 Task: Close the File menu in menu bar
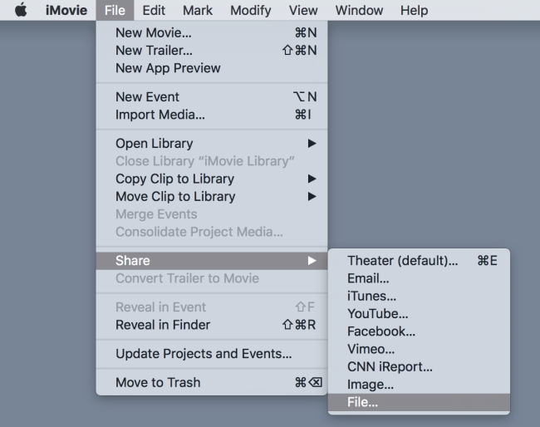115,10
